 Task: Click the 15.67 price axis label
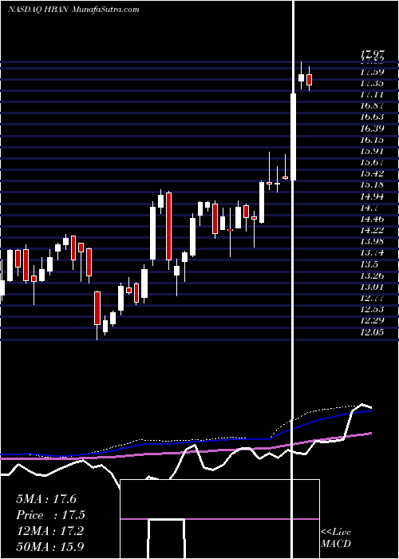[x=372, y=163]
